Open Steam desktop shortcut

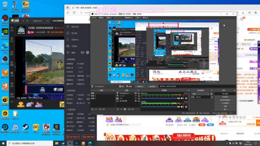26,128
